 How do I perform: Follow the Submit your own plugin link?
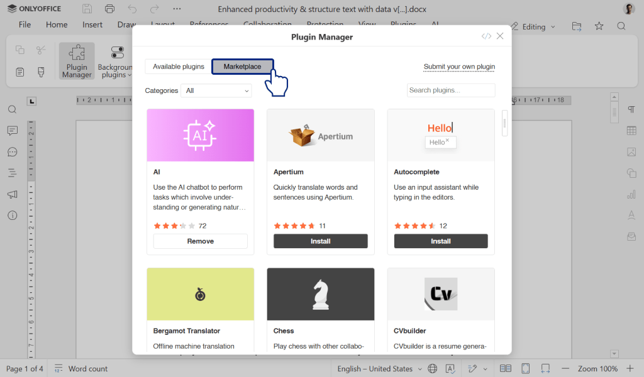pyautogui.click(x=459, y=67)
